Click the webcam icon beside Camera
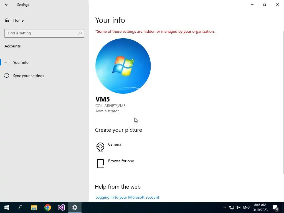 point(100,147)
